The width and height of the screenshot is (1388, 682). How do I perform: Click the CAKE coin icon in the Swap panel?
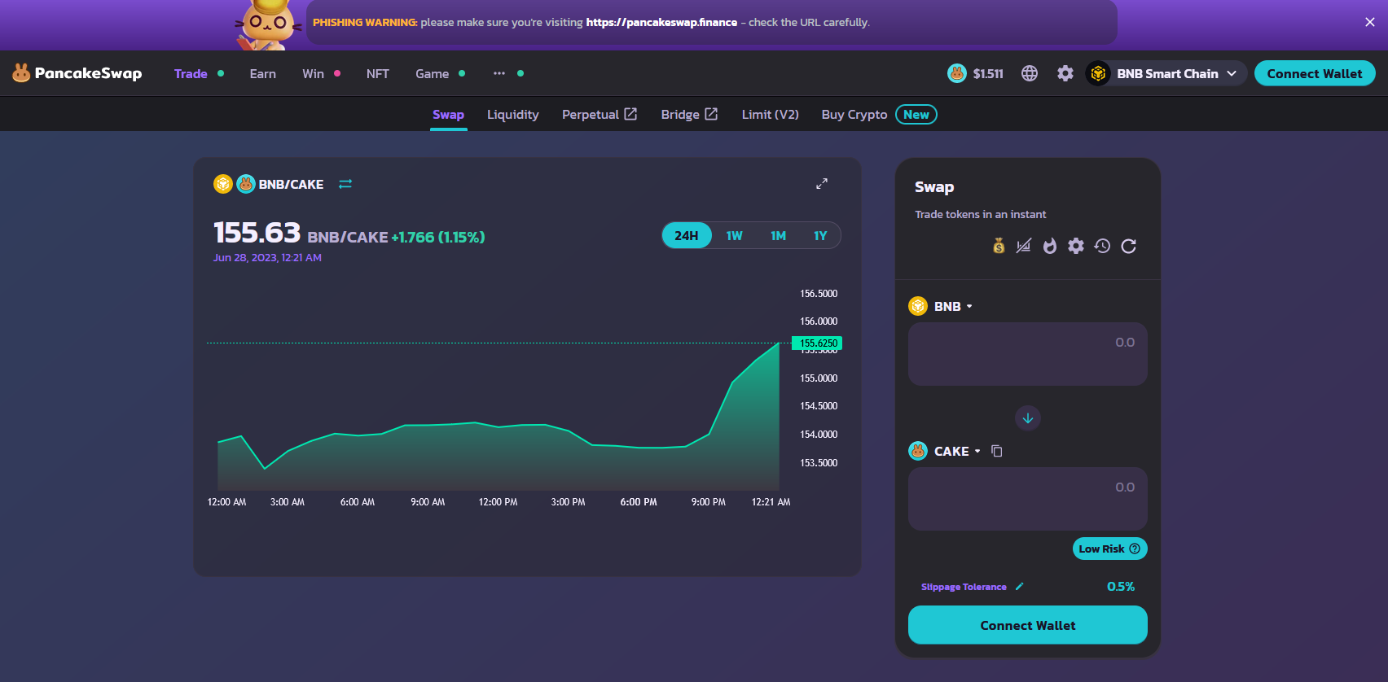point(918,451)
